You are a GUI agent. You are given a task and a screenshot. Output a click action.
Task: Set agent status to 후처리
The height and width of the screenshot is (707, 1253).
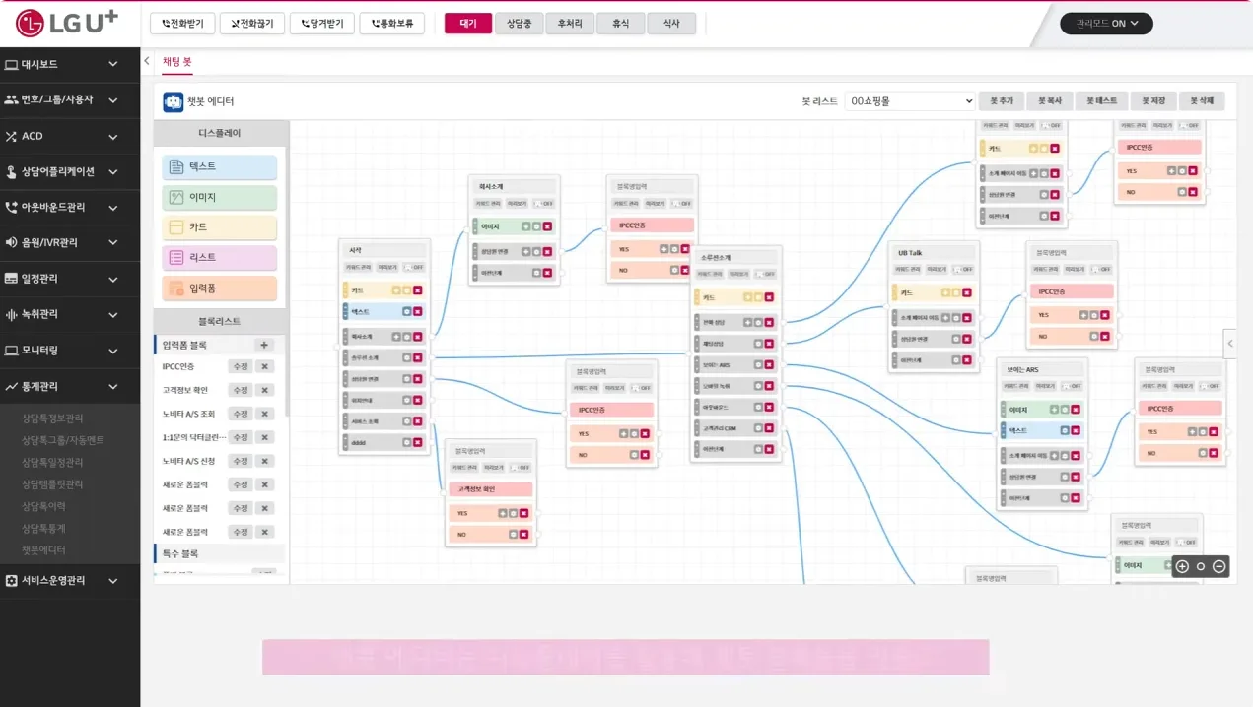570,23
